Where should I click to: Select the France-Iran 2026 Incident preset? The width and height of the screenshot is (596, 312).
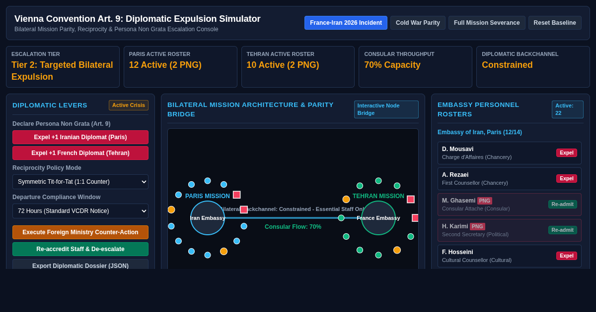click(346, 23)
